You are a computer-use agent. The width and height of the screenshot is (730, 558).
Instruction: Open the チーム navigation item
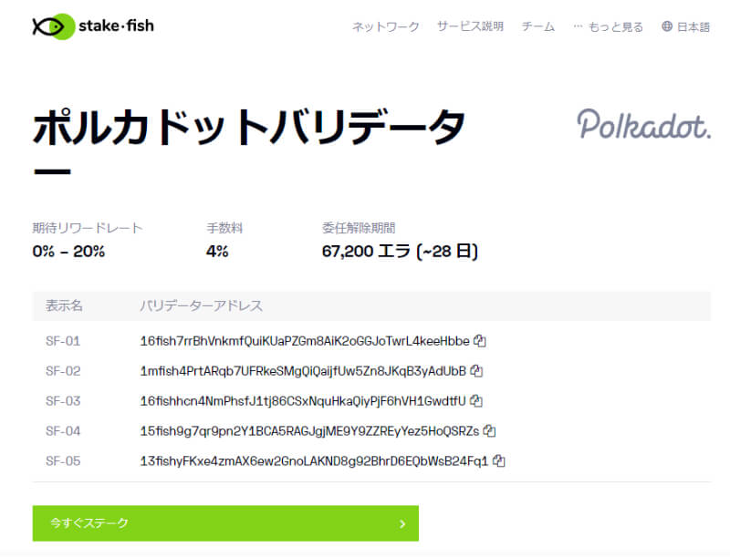tap(538, 26)
